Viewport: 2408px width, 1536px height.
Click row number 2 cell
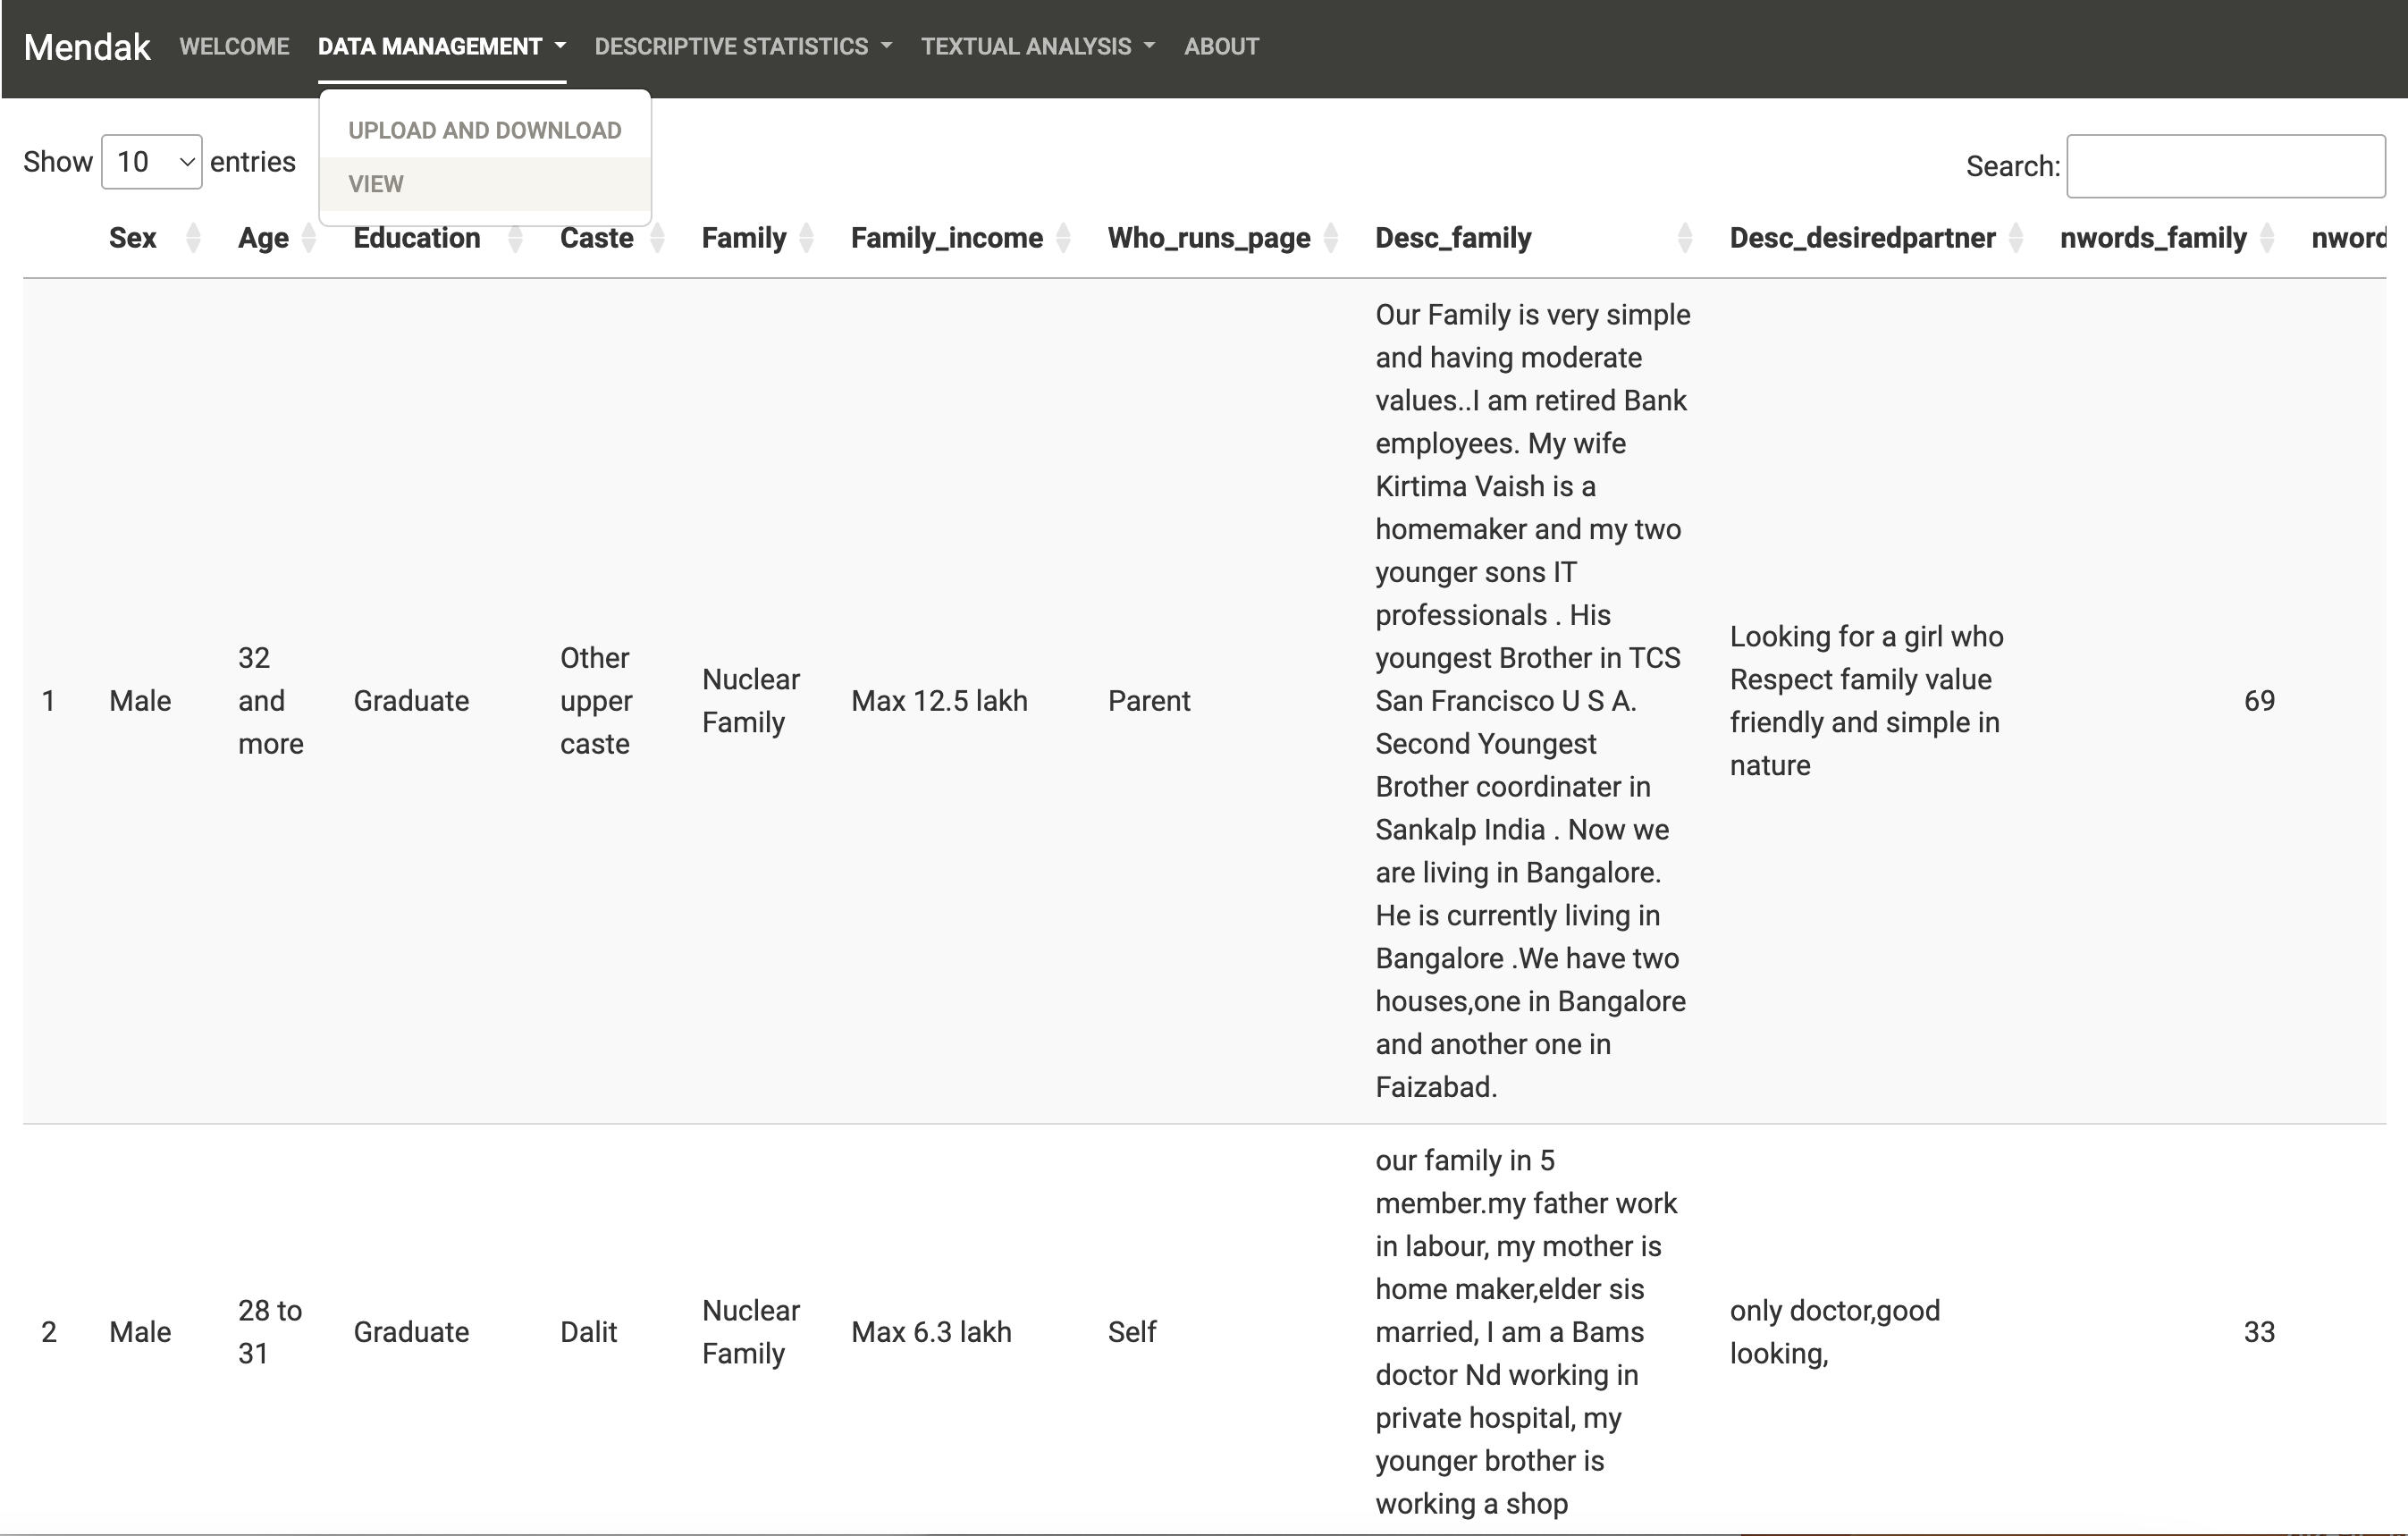click(x=48, y=1332)
